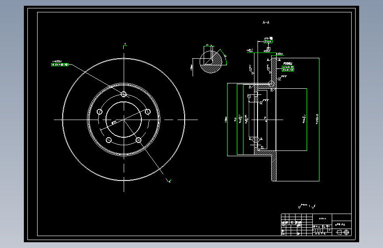383x248 pixels.
Task: Click the green position tolerance frame near the disc
Action: coord(60,65)
